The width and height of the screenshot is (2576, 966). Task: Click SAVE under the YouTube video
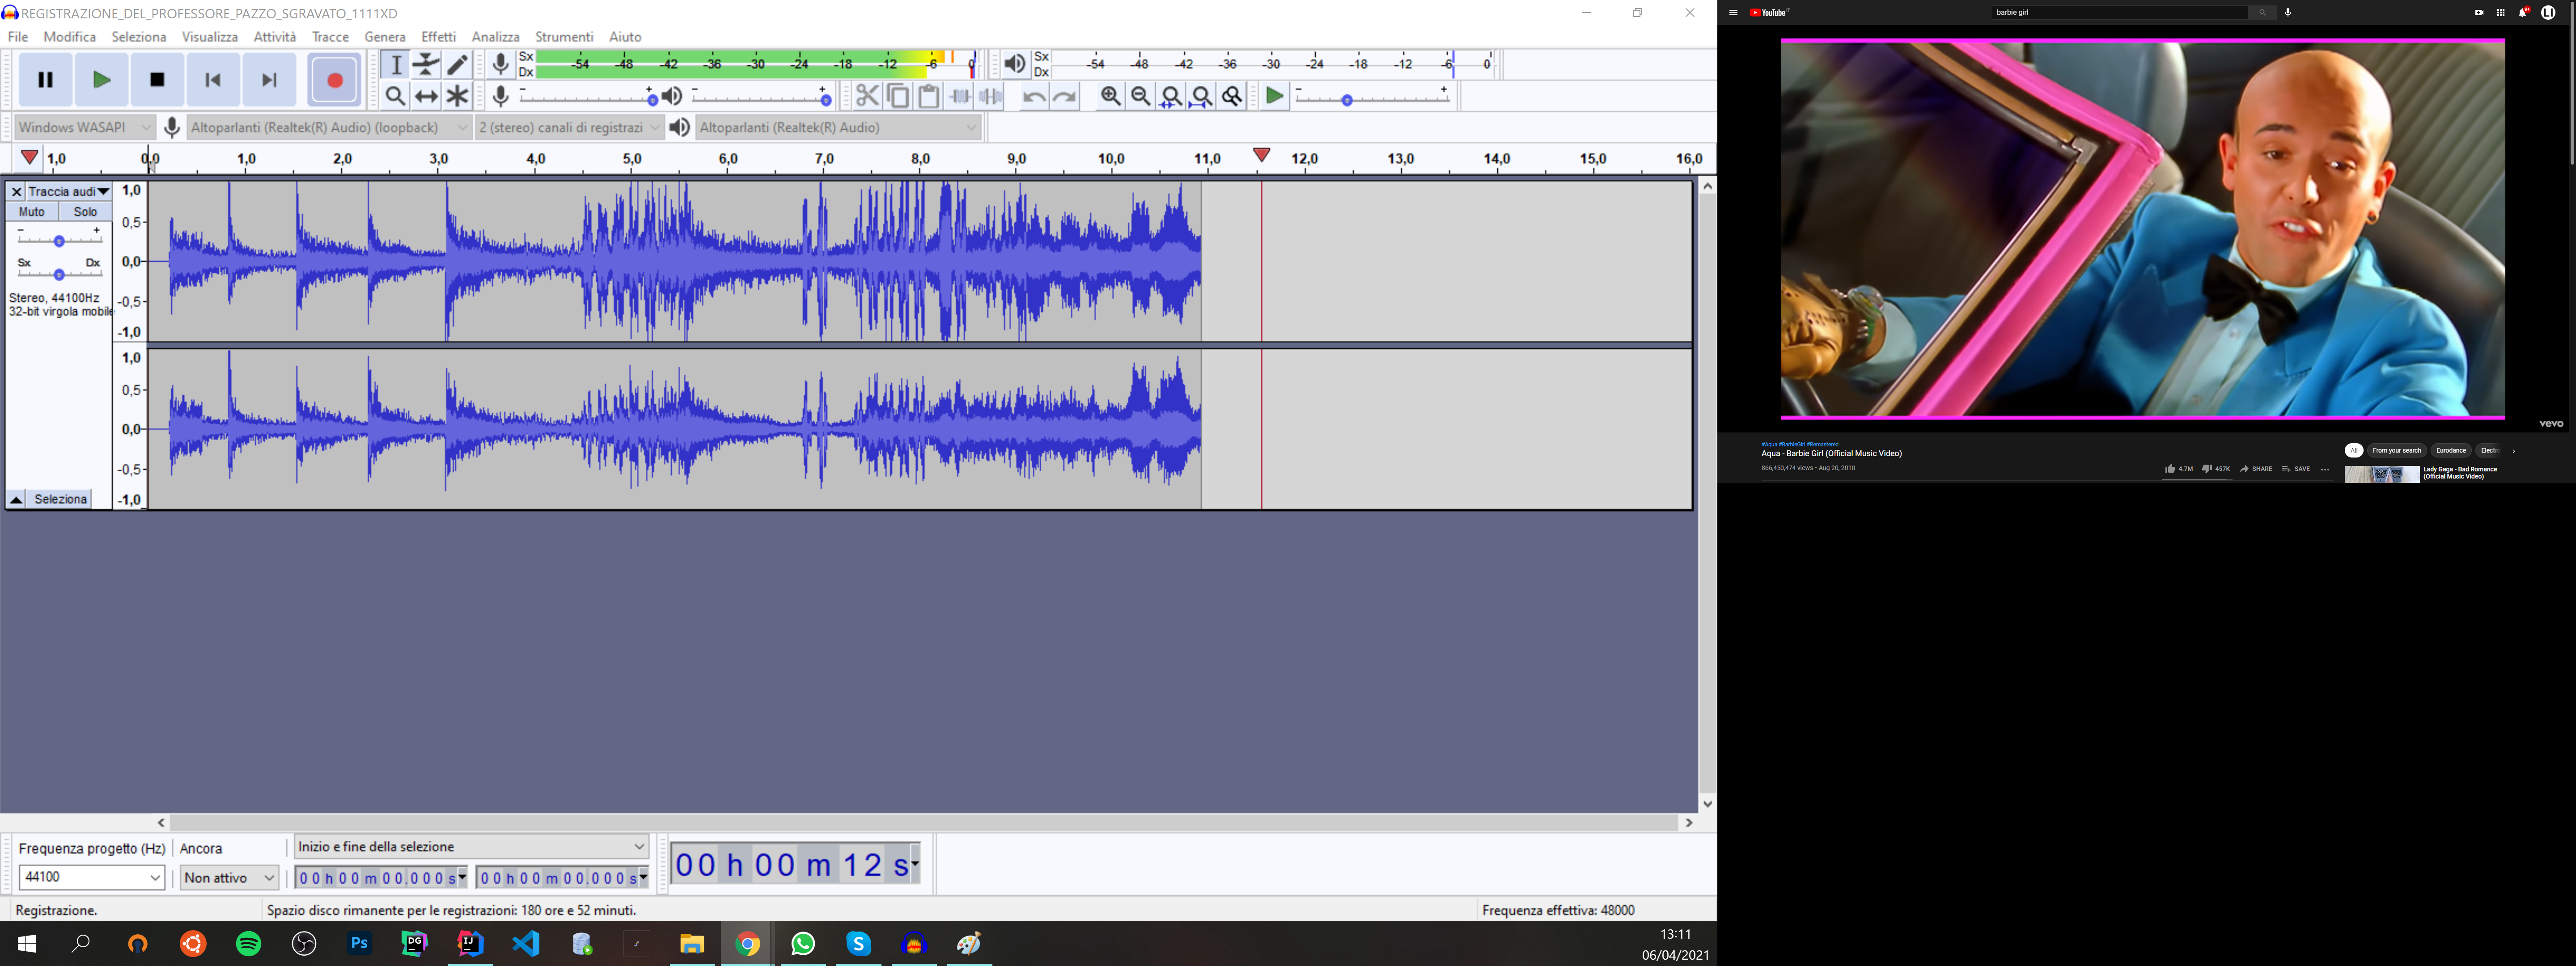pyautogui.click(x=2296, y=469)
